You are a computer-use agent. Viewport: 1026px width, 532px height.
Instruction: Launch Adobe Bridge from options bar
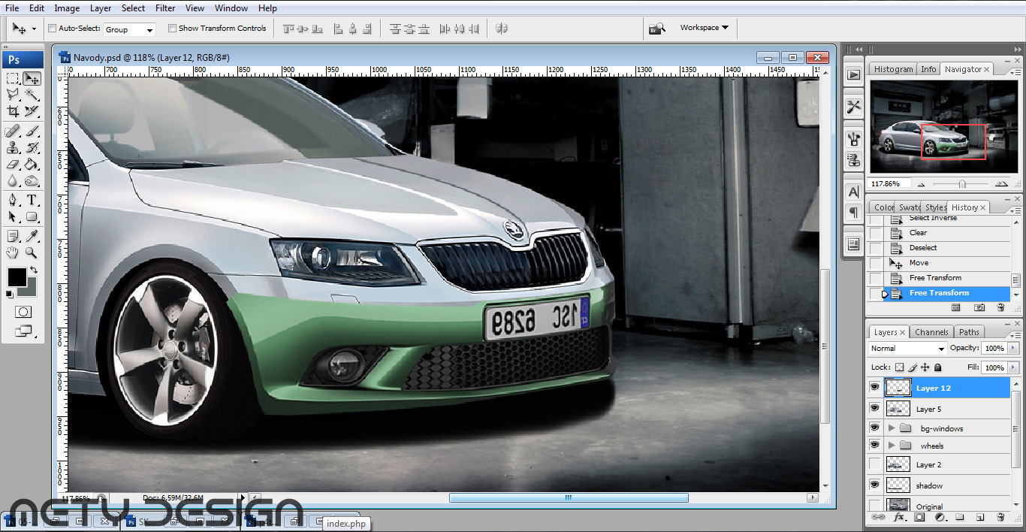point(656,29)
